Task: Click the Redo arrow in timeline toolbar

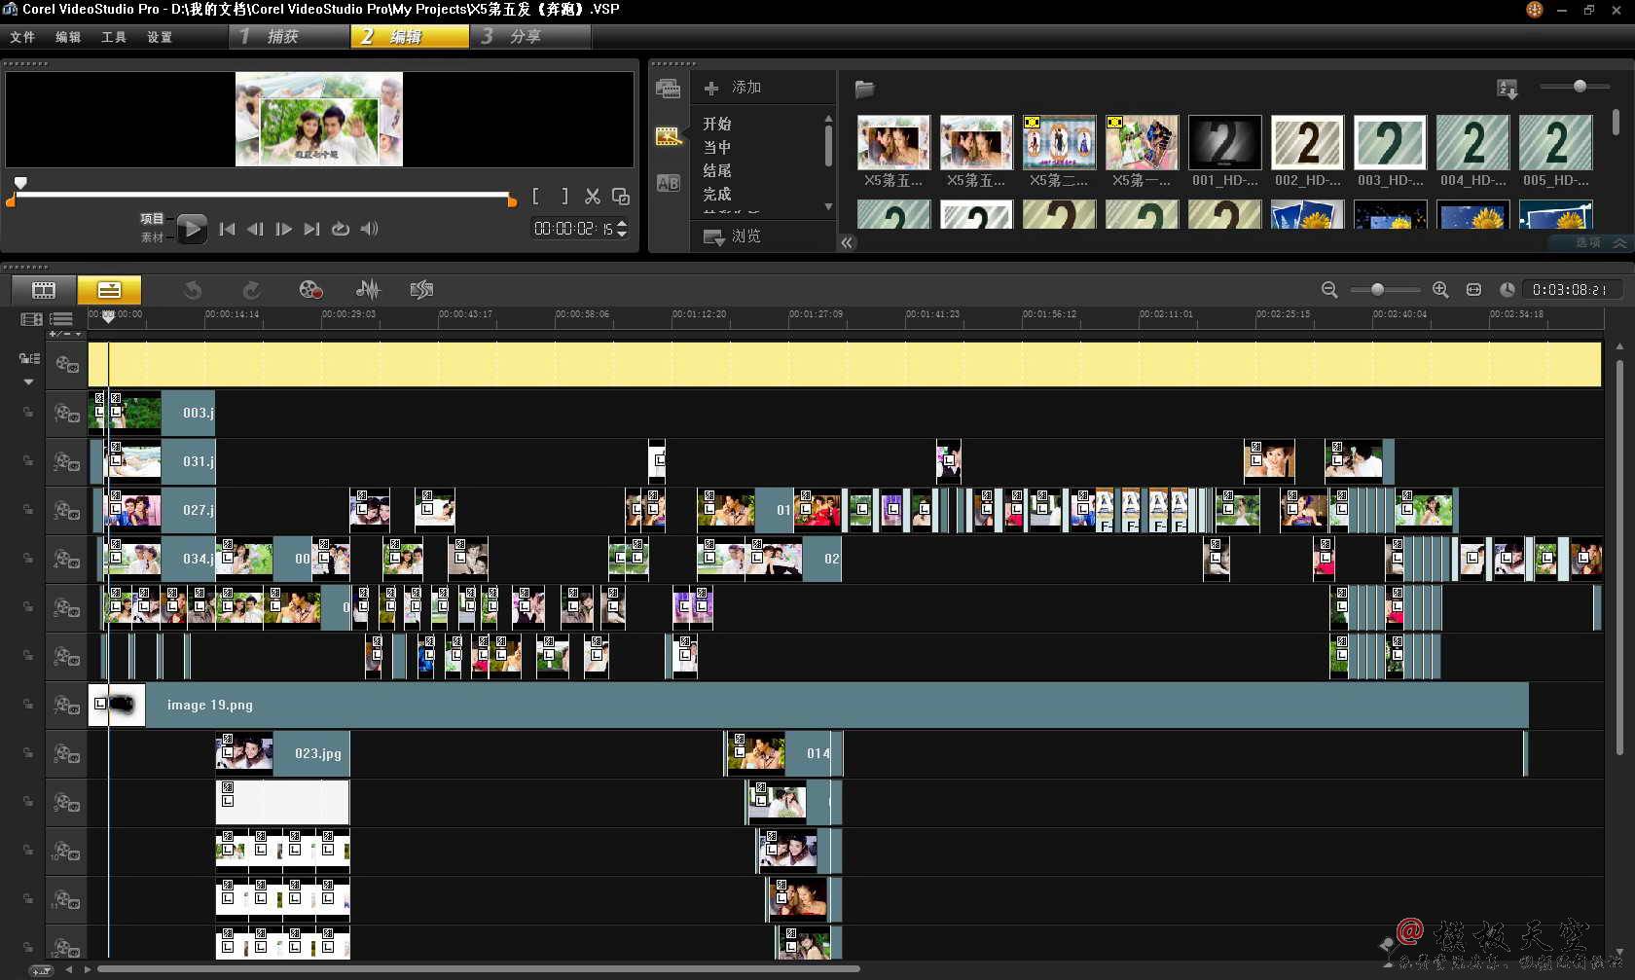Action: click(251, 290)
